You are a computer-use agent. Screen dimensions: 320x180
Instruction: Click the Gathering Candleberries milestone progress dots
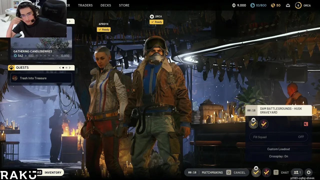(47, 56)
